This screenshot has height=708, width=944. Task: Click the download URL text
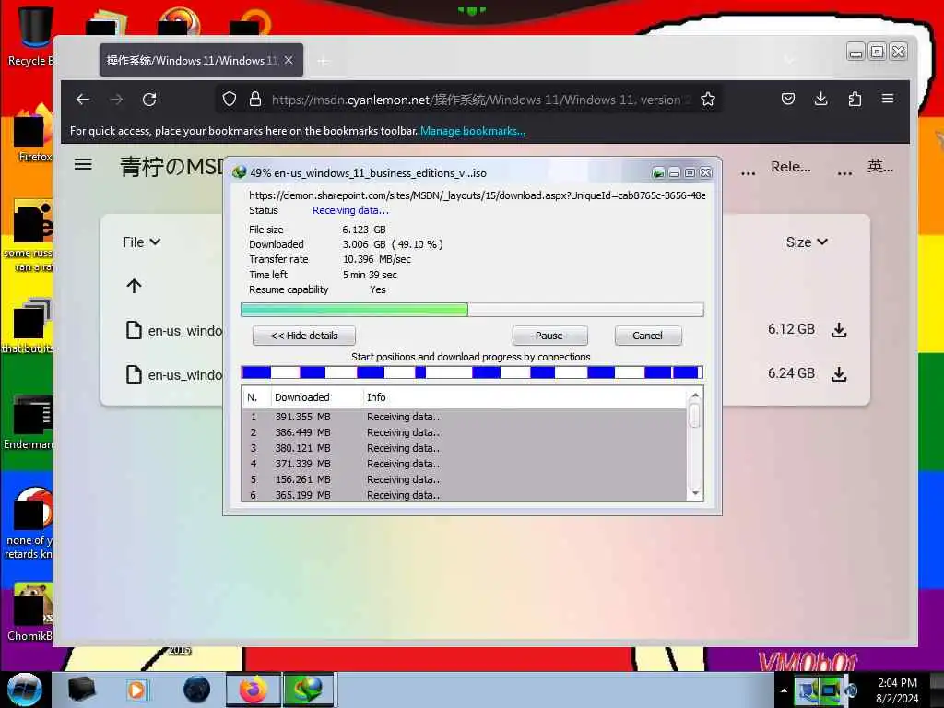click(x=477, y=195)
